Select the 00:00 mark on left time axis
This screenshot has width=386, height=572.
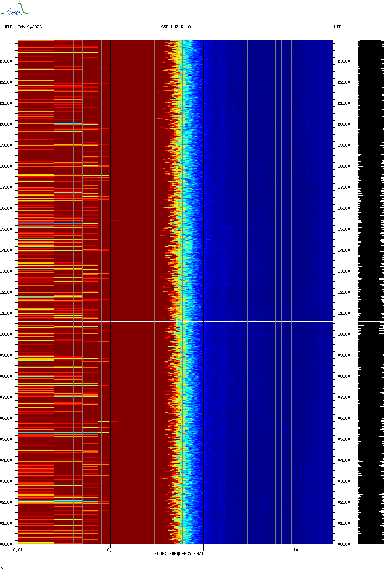[6, 544]
